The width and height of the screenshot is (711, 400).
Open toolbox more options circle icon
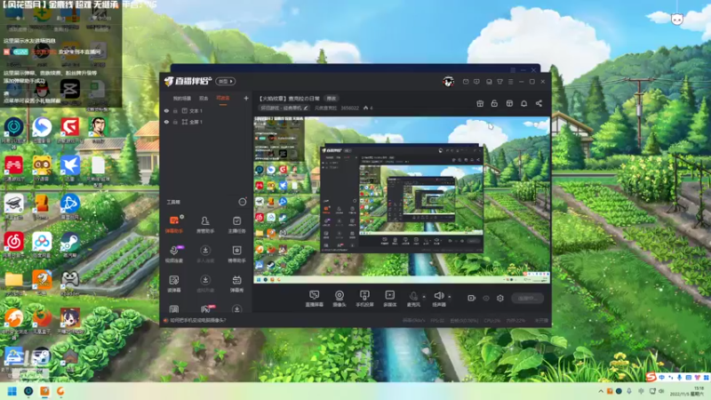click(x=243, y=202)
